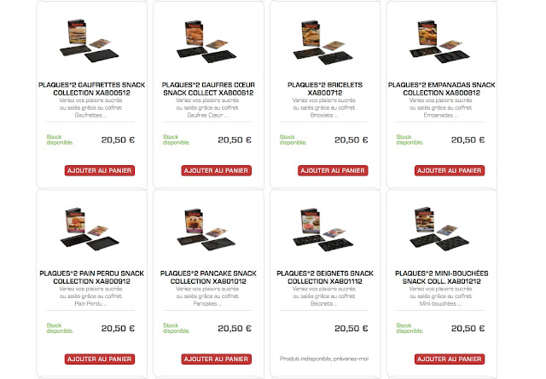Viewport: 546px width, 379px height.
Task: Add Bricelets XA800712 plates to cart
Action: (333, 170)
